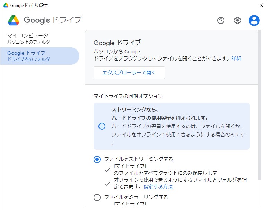
Task: Open the 指定する方法 link
Action: (158, 187)
